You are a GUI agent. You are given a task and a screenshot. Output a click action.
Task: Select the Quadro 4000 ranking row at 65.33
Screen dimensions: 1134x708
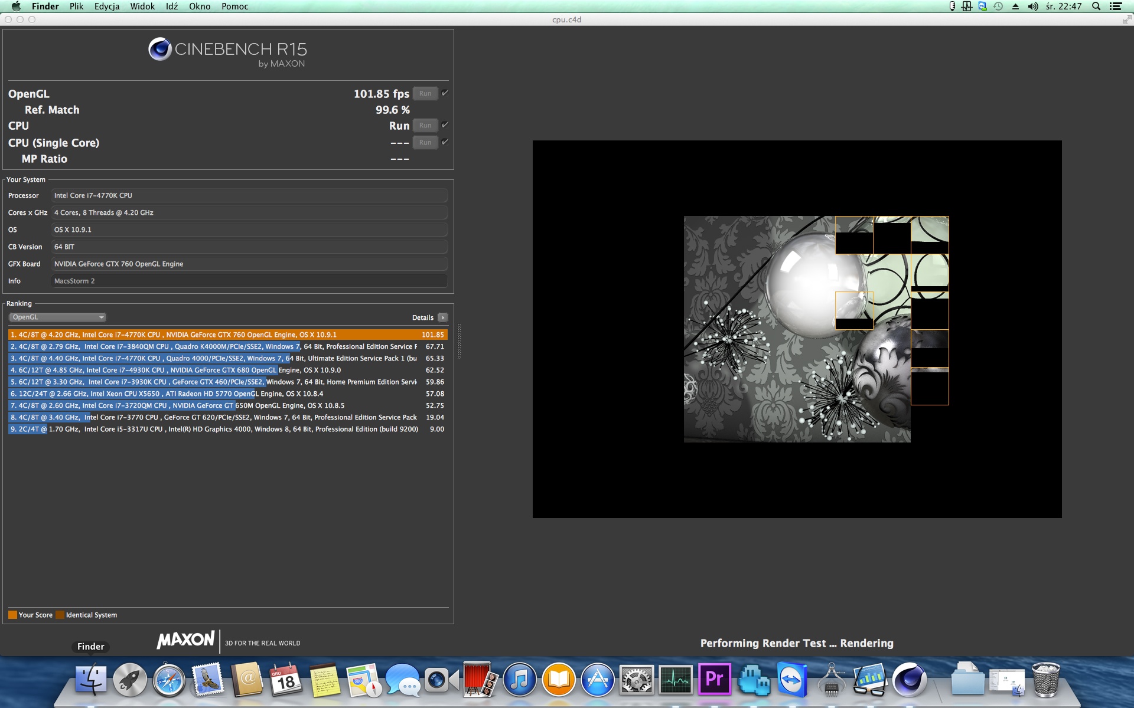(x=228, y=358)
